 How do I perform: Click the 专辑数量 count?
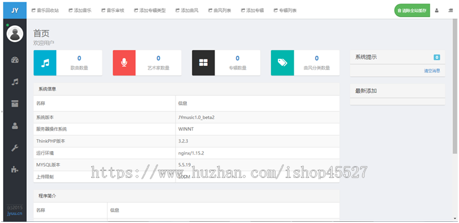click(x=237, y=58)
